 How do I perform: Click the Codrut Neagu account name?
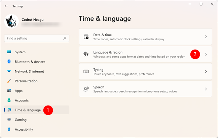pos(33,20)
